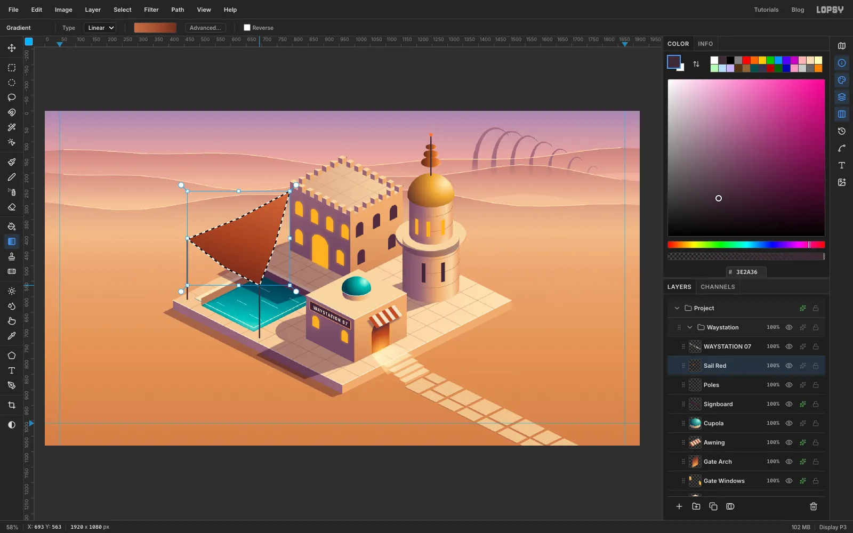
Task: Click the hex color input field
Action: click(x=746, y=272)
